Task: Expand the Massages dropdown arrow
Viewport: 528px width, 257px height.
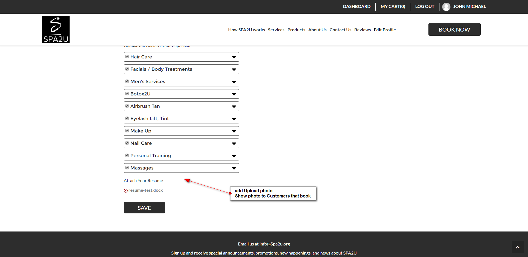Action: click(234, 168)
